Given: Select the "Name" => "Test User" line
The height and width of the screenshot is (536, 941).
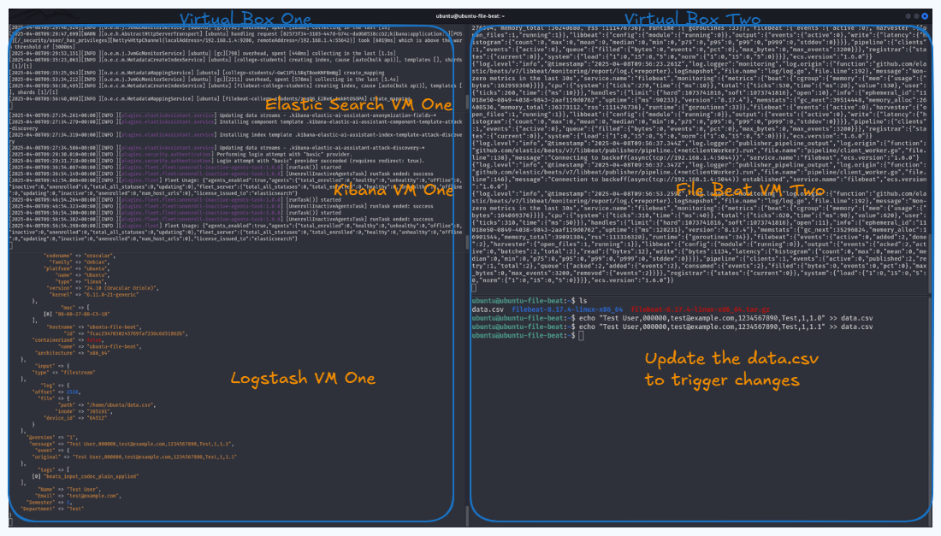Looking at the screenshot, I should [69, 489].
